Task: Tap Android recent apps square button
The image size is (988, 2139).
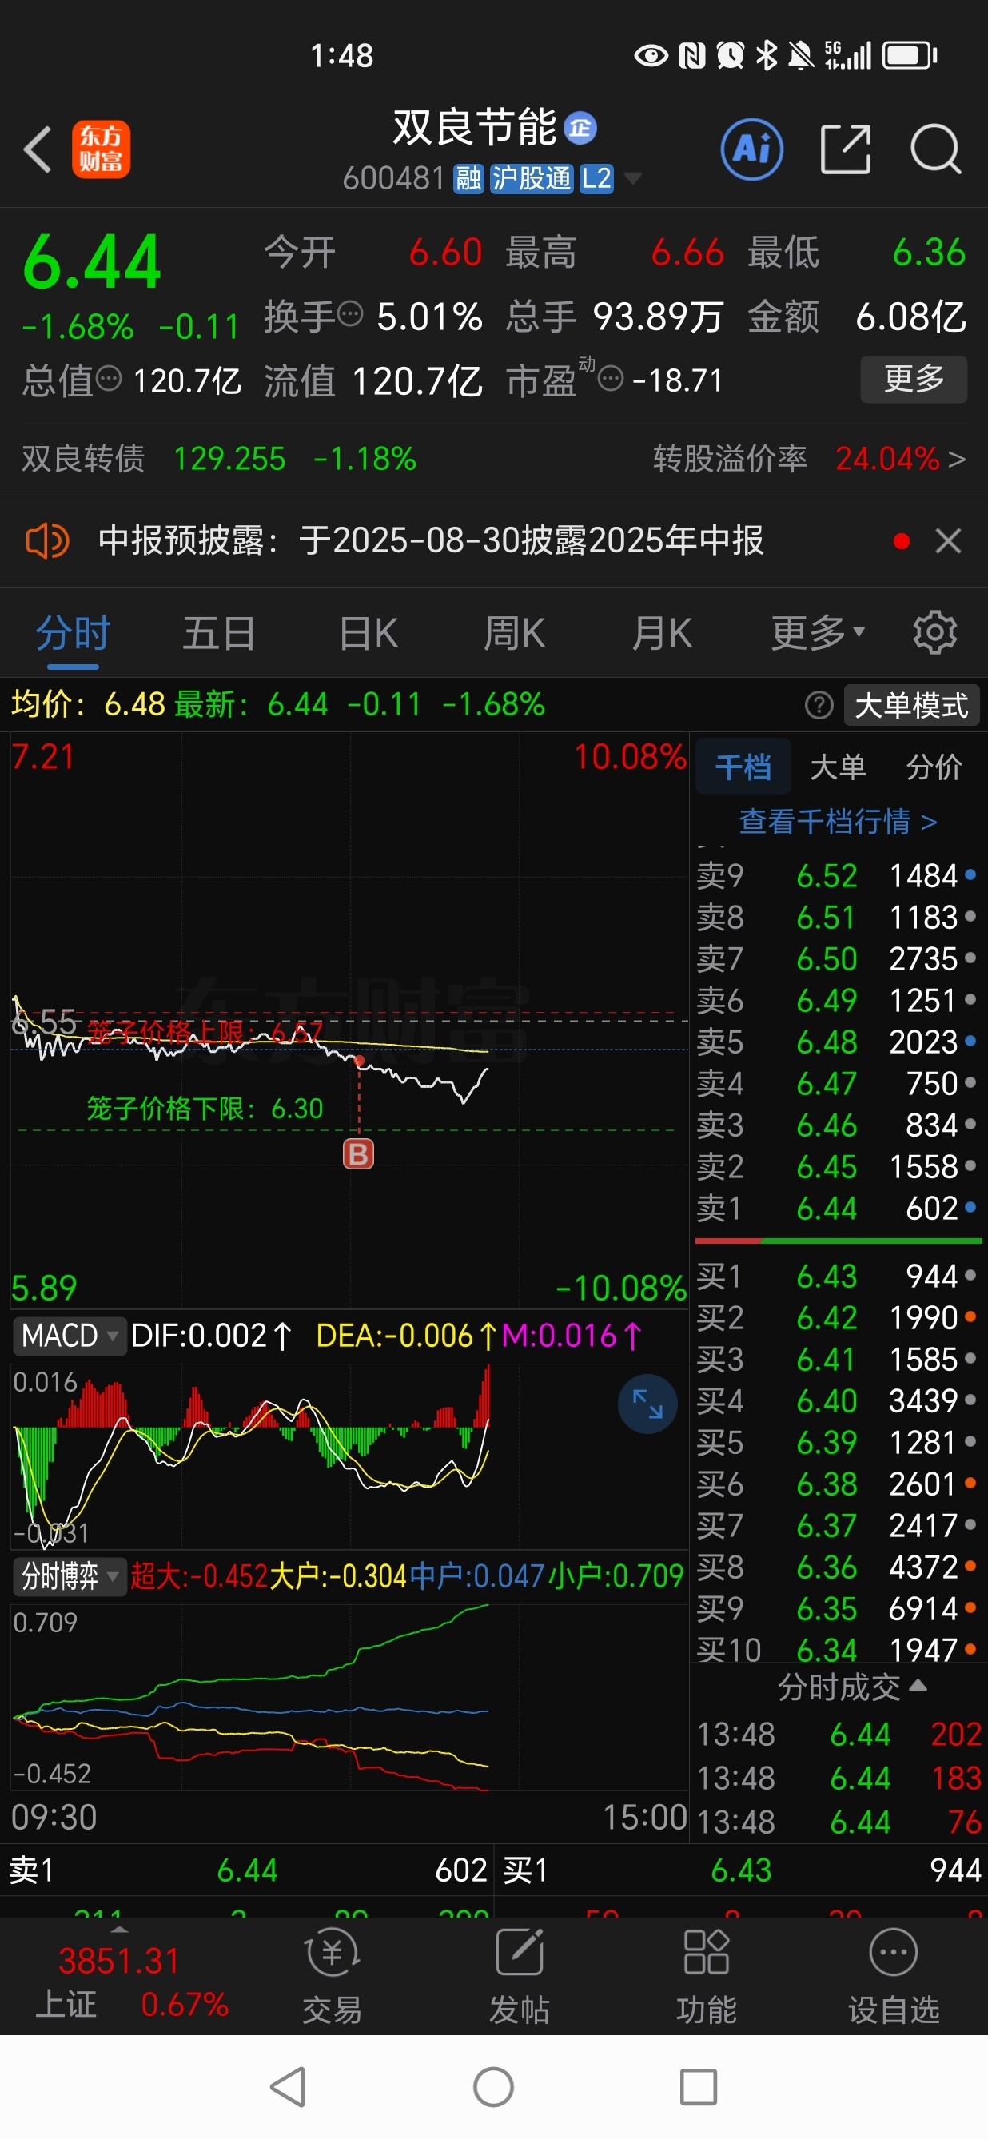Action: tap(699, 2087)
